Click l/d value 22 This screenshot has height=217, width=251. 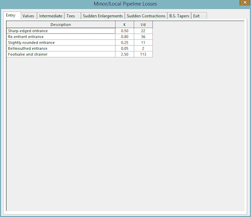[x=143, y=31]
